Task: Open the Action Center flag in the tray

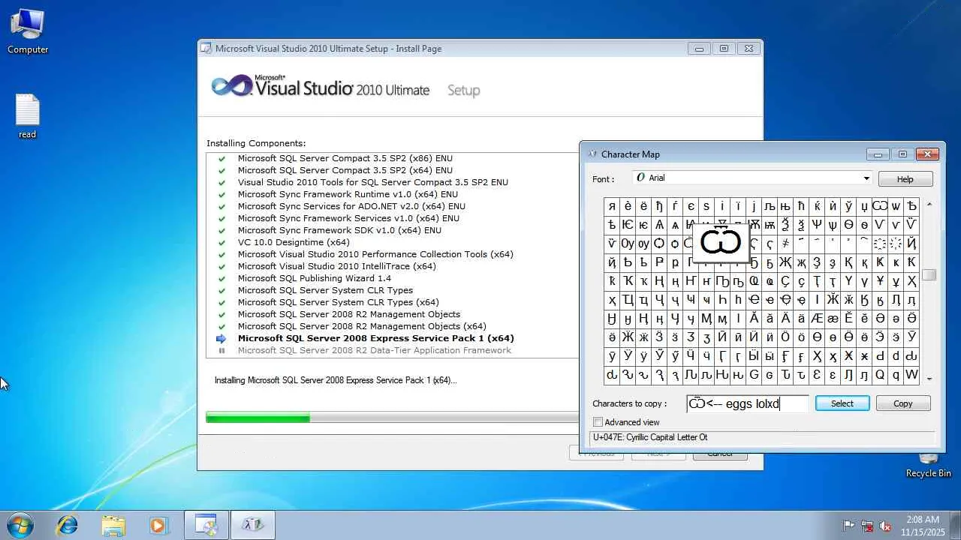Action: (849, 526)
